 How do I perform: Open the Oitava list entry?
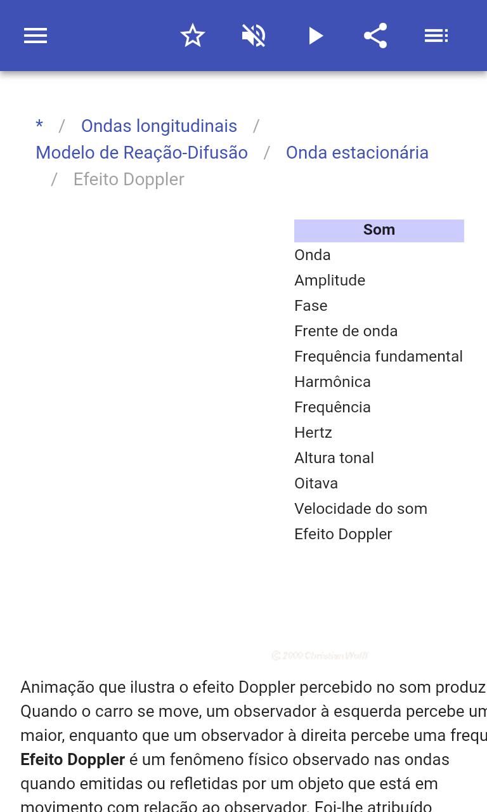pos(316,483)
